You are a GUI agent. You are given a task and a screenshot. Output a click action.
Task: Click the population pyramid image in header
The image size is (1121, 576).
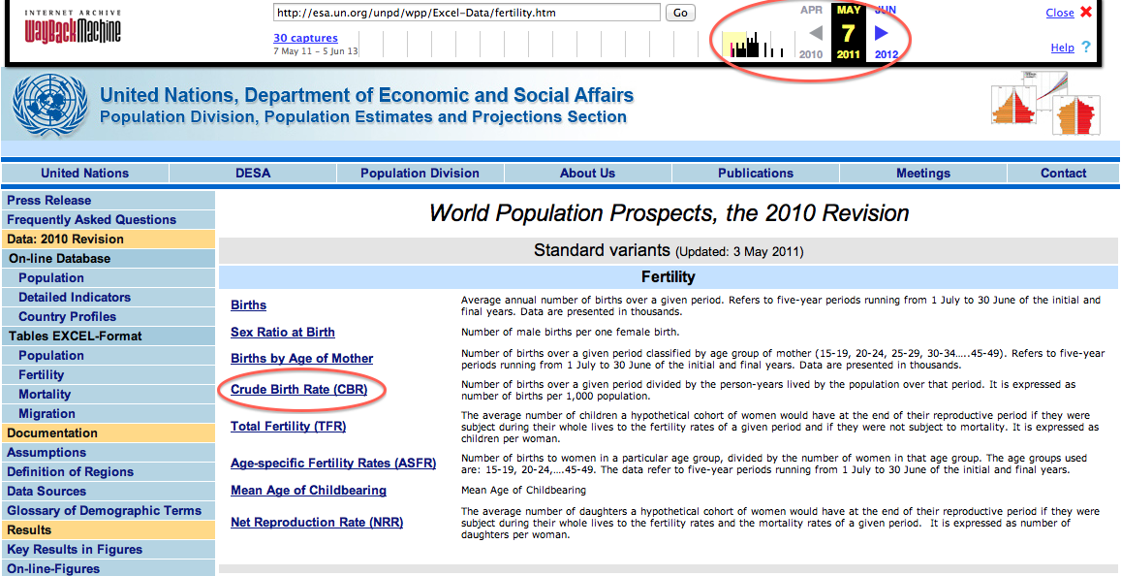[x=1043, y=103]
